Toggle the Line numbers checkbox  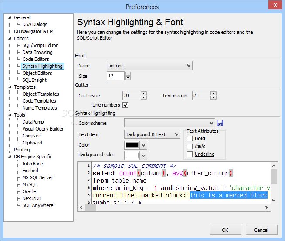click(126, 105)
